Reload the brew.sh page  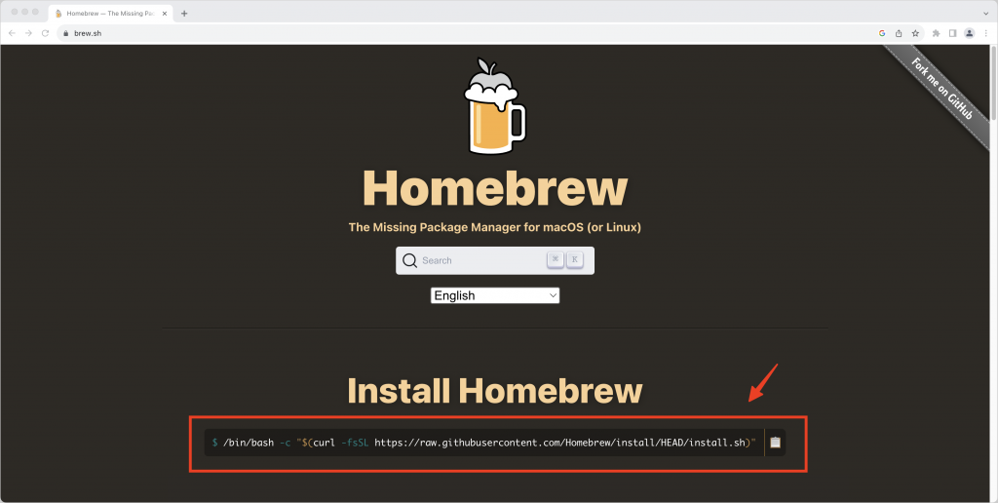click(x=45, y=33)
